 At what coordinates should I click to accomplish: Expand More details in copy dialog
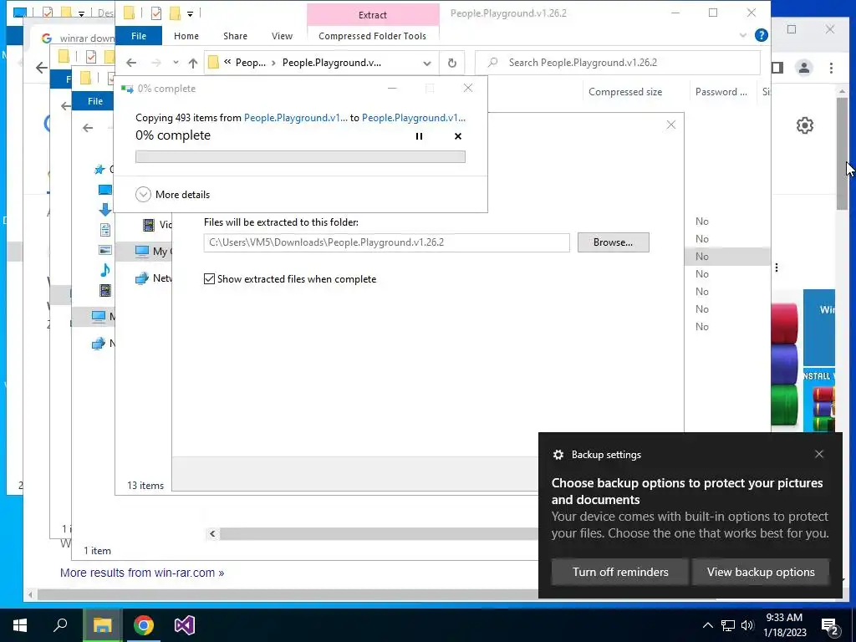tap(172, 194)
